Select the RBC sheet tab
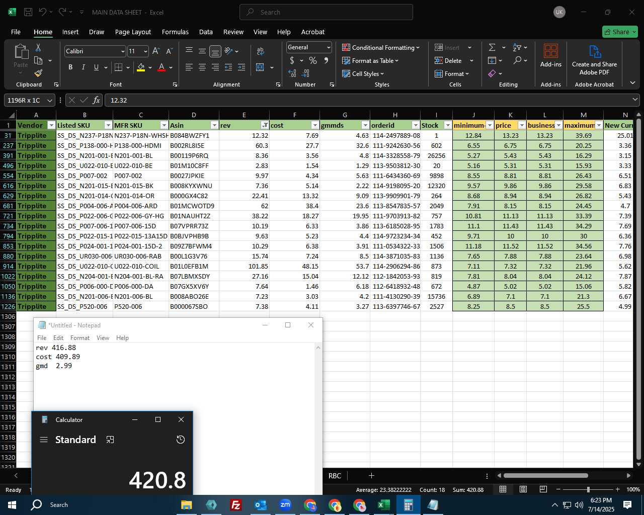Screen dimensions: 644x515 (x=335, y=475)
